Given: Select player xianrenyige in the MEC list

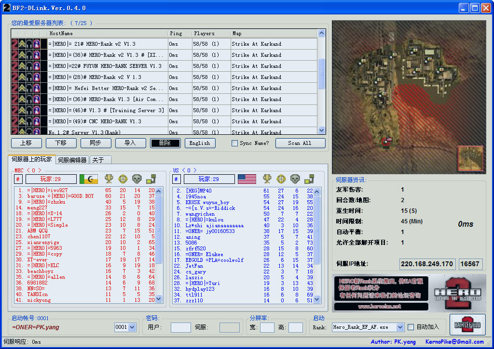Looking at the screenshot, I should coord(85,242).
